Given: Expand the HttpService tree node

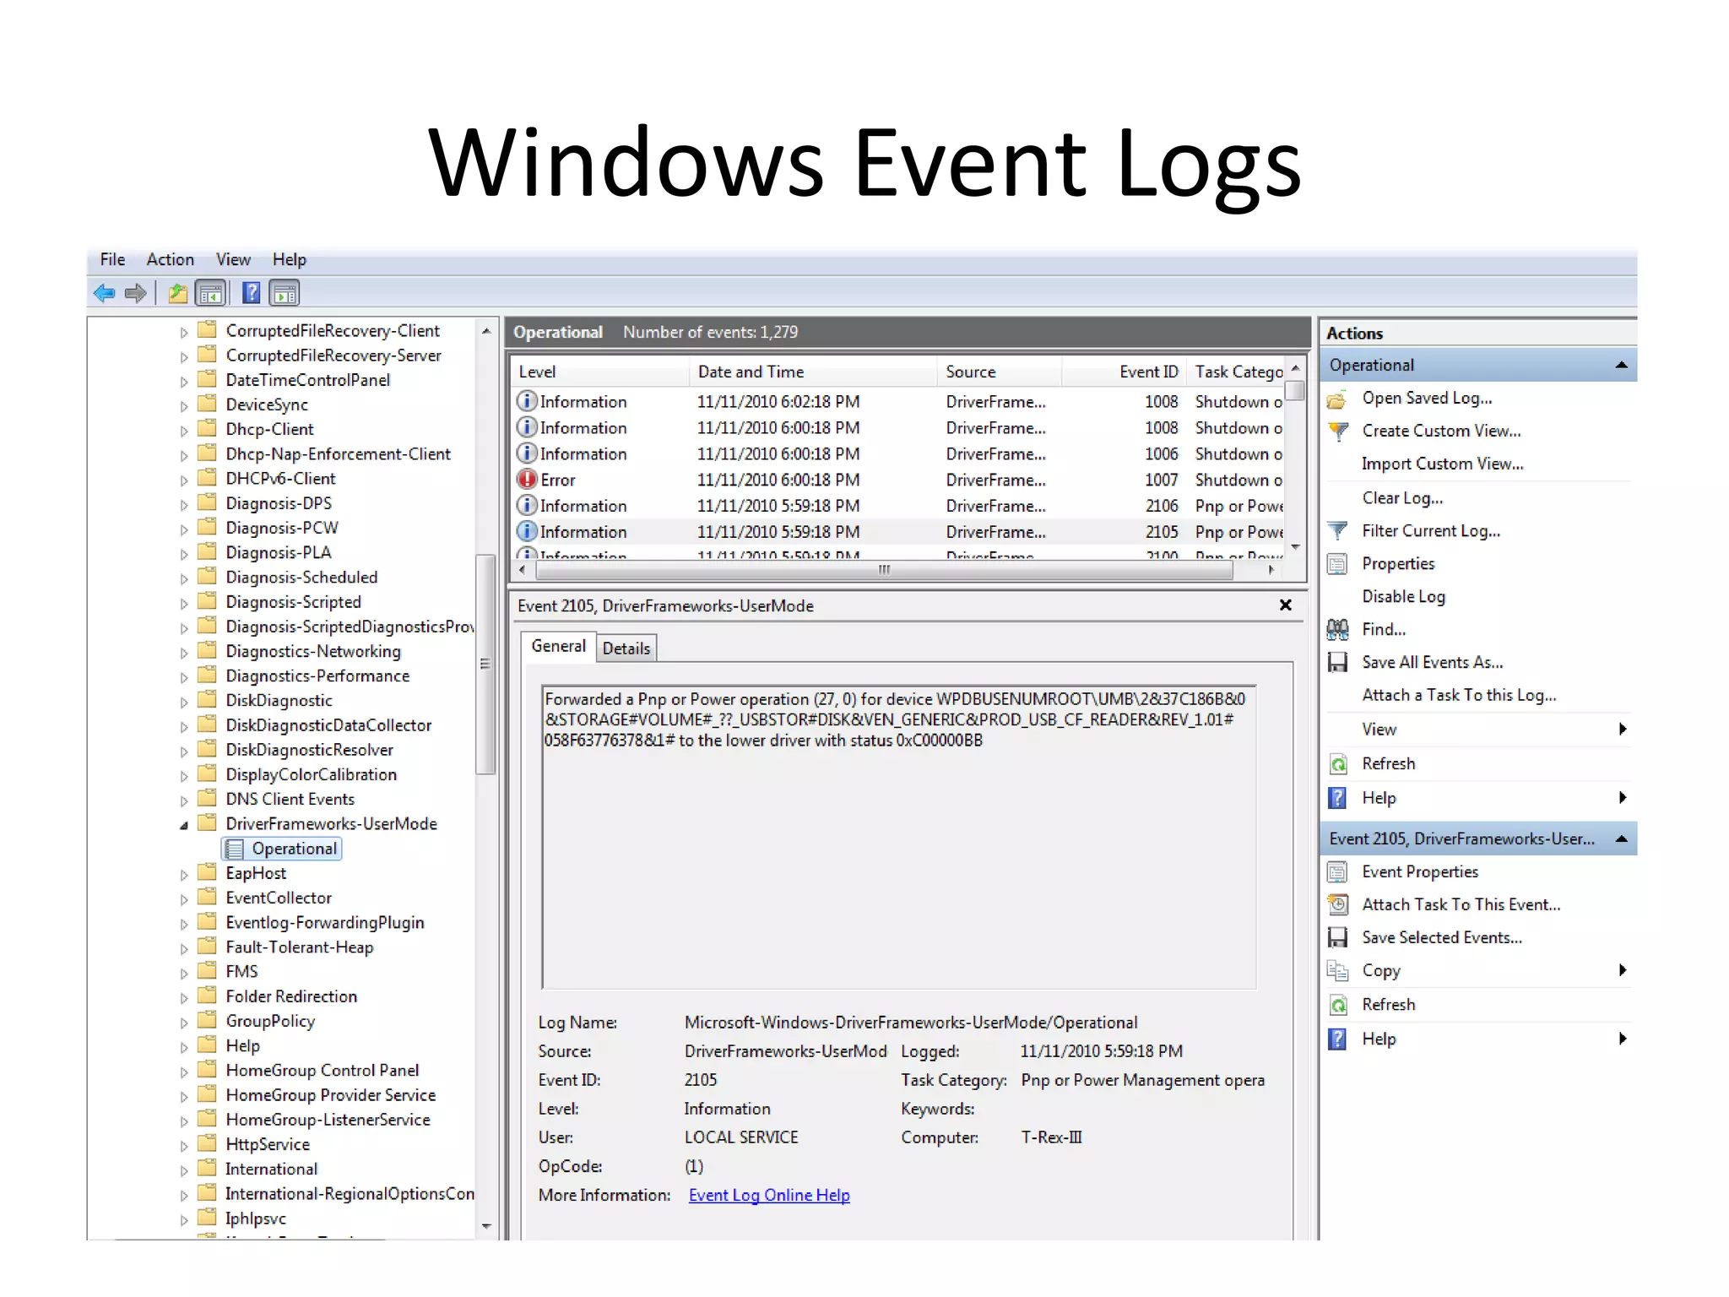Looking at the screenshot, I should [184, 1146].
